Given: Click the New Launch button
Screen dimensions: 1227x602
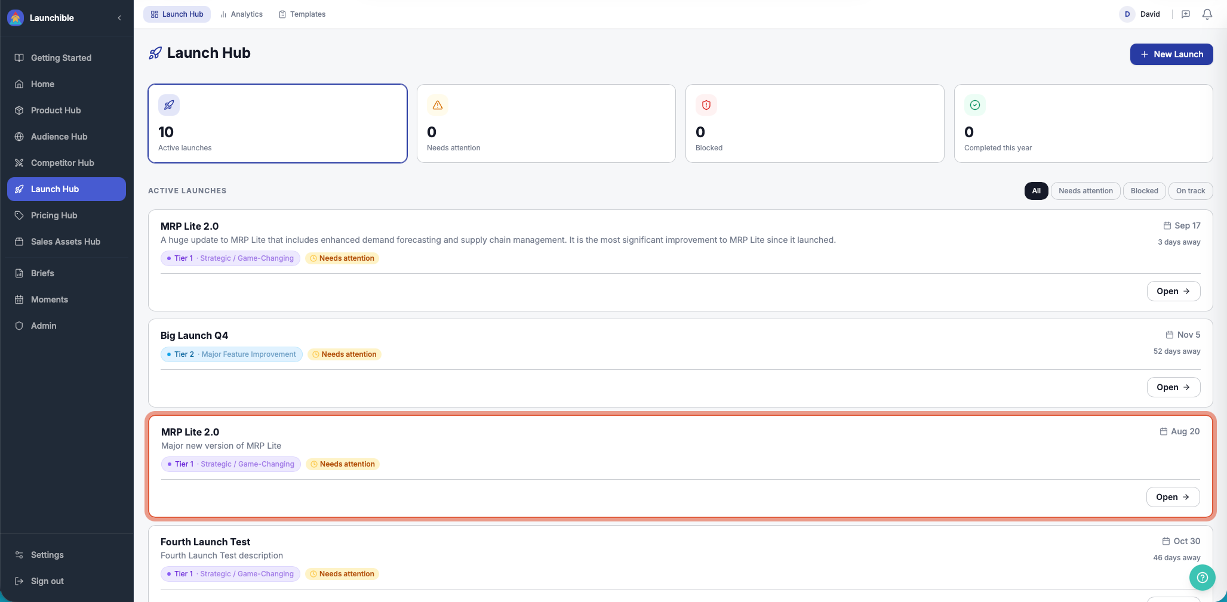Looking at the screenshot, I should pyautogui.click(x=1171, y=54).
